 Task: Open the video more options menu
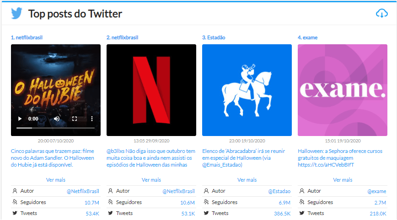(92, 119)
